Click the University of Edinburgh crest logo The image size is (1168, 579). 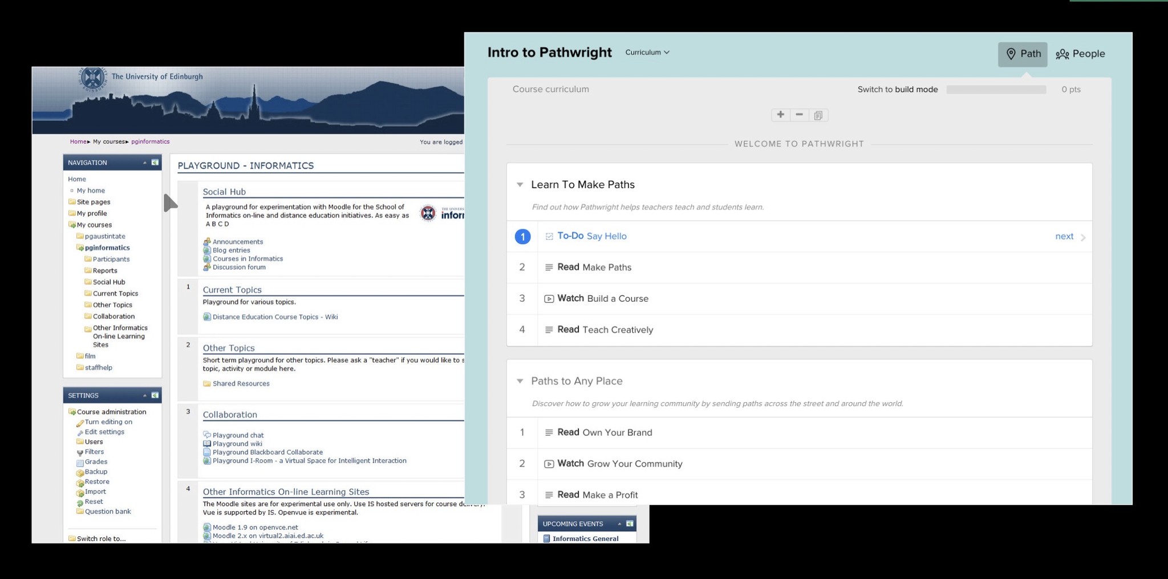(x=93, y=79)
